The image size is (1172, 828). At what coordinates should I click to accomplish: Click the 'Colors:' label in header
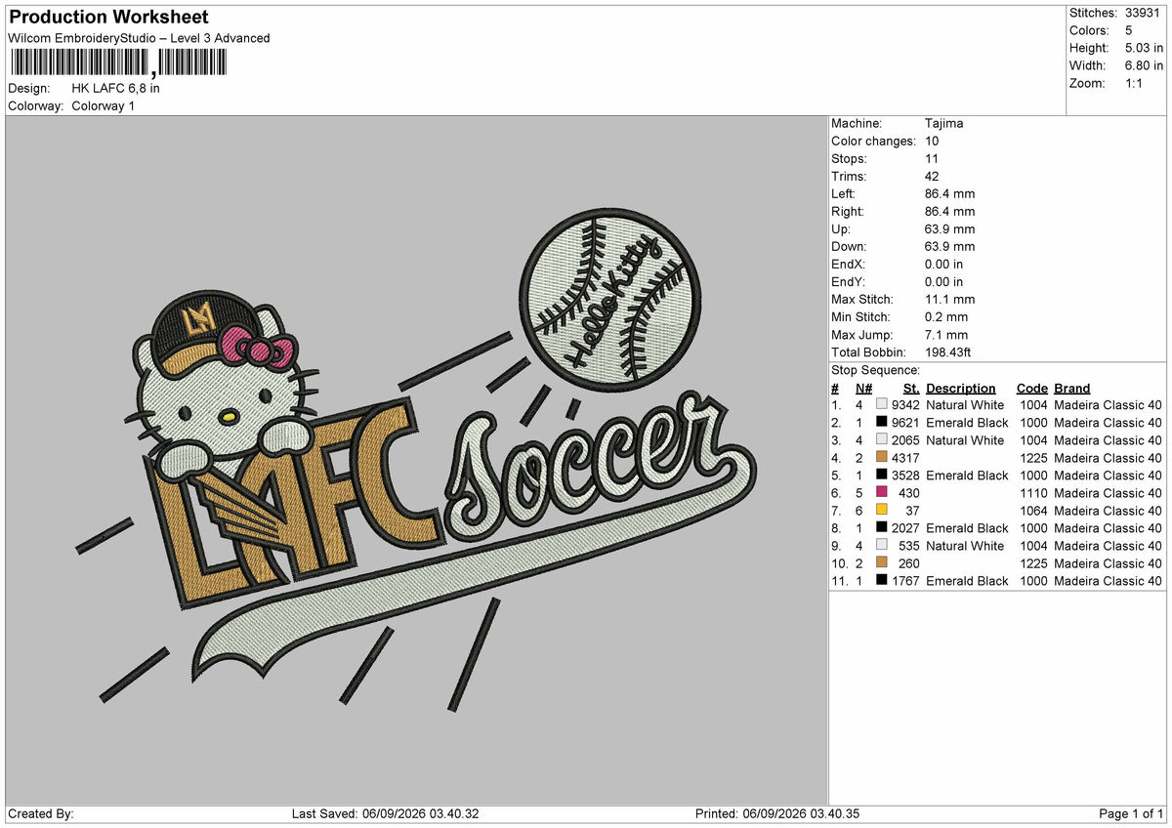[x=1090, y=30]
